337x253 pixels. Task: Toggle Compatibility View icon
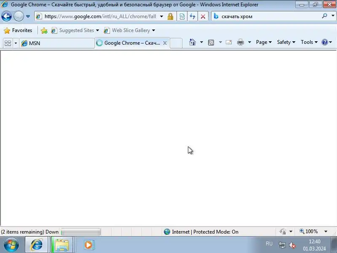pyautogui.click(x=182, y=16)
